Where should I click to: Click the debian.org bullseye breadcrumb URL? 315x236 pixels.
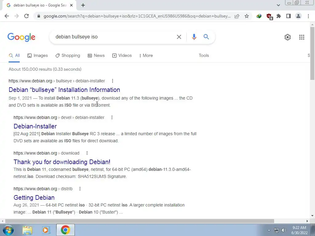57,81
